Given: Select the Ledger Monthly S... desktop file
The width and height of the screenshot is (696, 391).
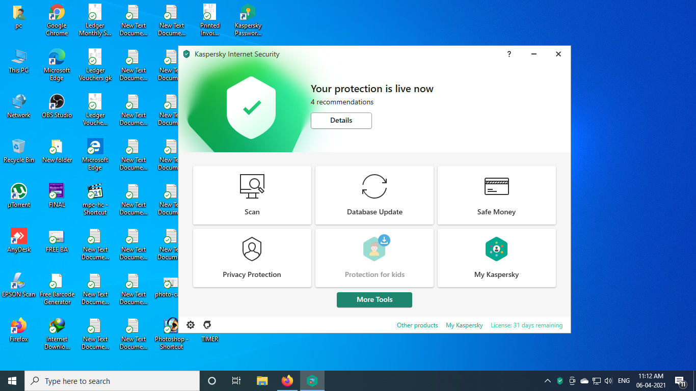Looking at the screenshot, I should [x=95, y=20].
